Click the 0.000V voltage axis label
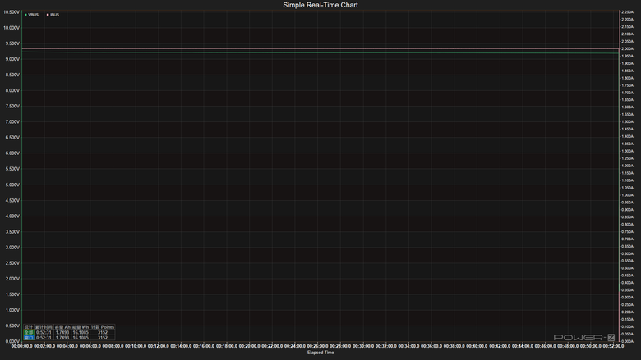This screenshot has width=641, height=360. tap(12, 341)
